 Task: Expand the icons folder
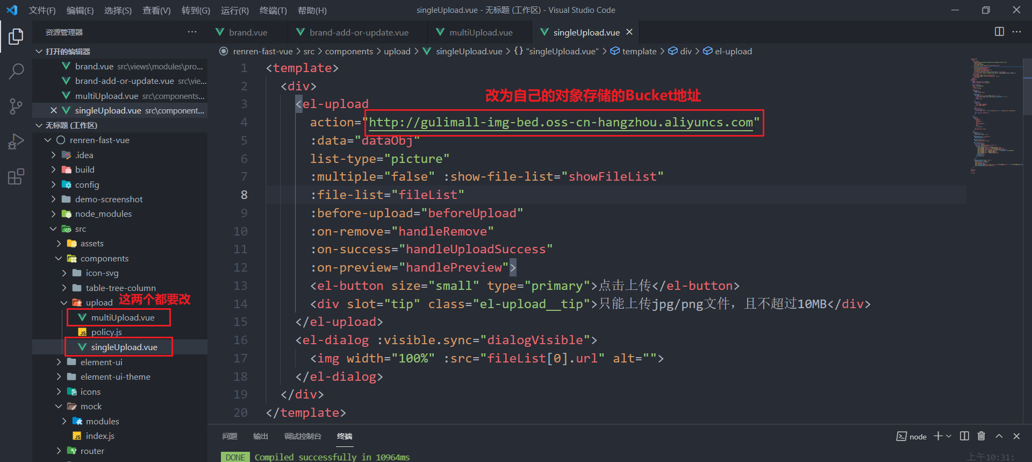click(120, 392)
